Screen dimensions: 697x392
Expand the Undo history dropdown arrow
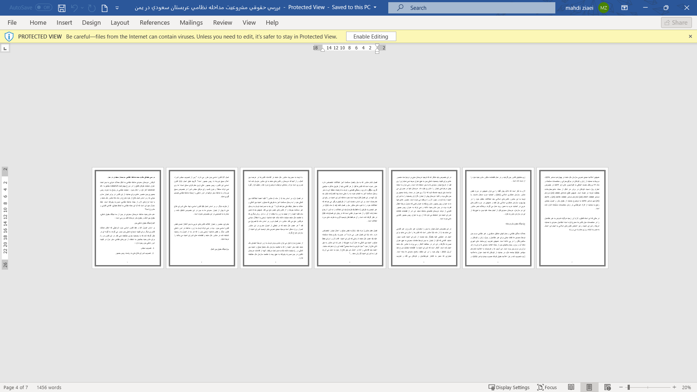point(82,8)
